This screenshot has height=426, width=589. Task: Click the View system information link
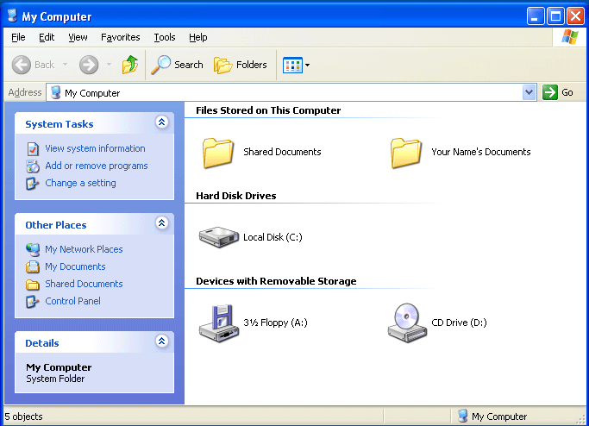click(95, 148)
